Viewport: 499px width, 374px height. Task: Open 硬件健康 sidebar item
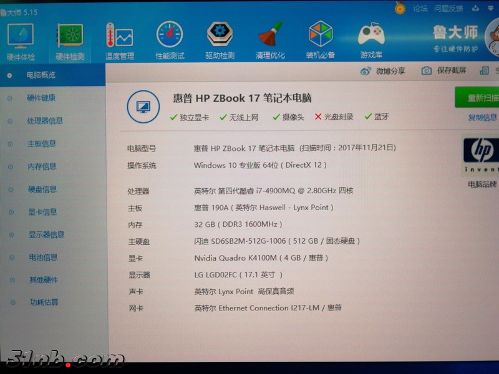tap(42, 98)
